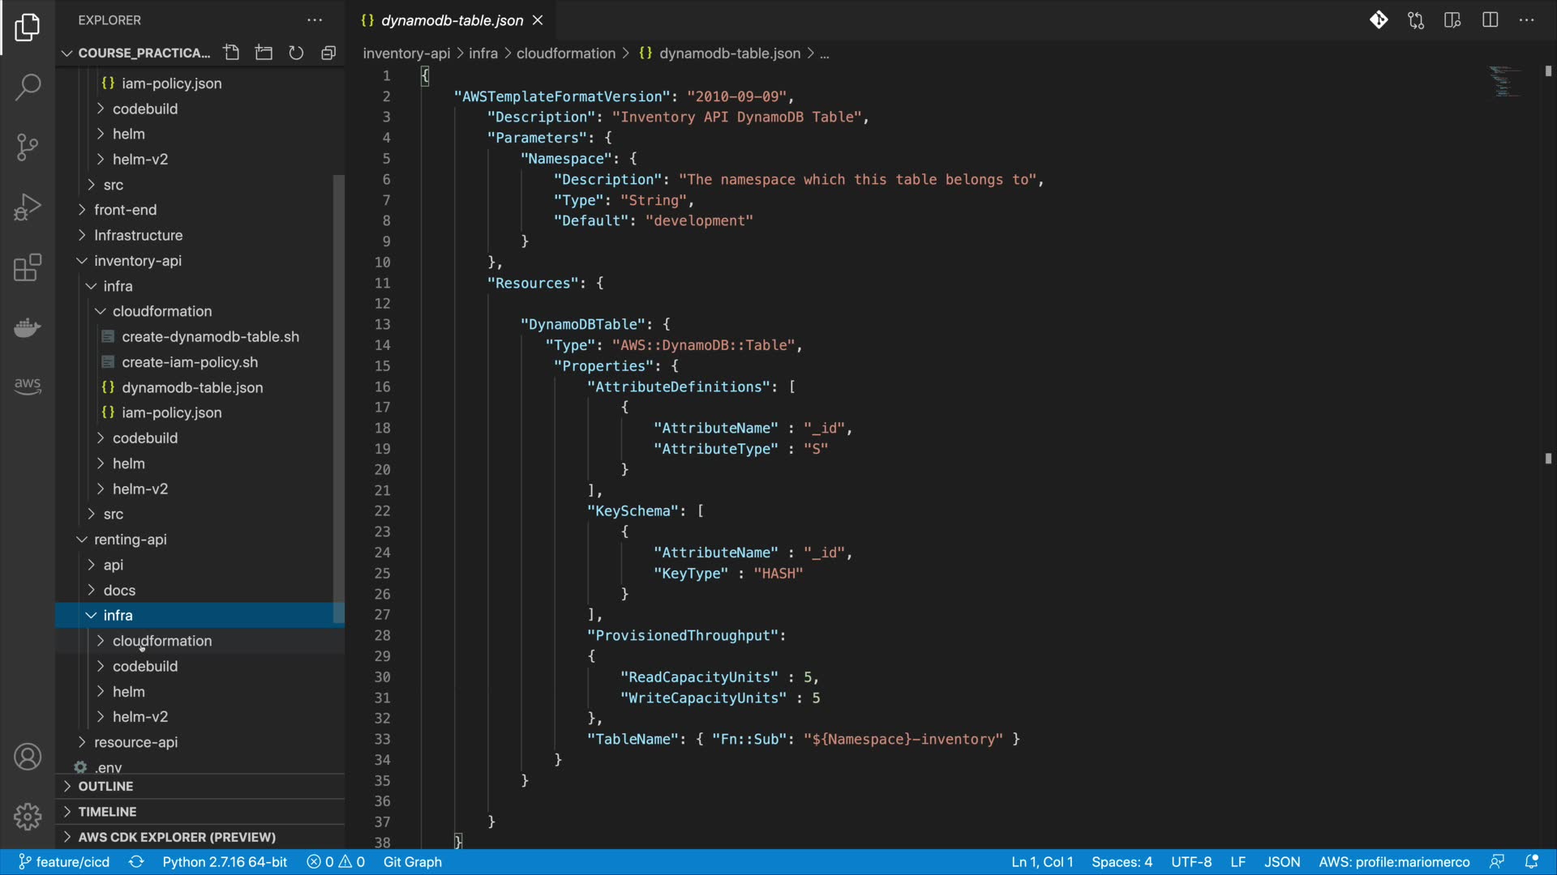Toggle notifications bell in status bar
This screenshot has width=1557, height=875.
click(1531, 862)
